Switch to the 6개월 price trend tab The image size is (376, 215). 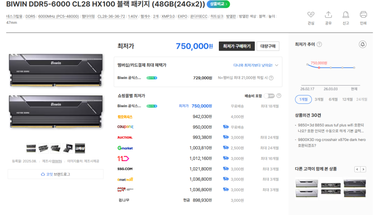[x=333, y=99]
